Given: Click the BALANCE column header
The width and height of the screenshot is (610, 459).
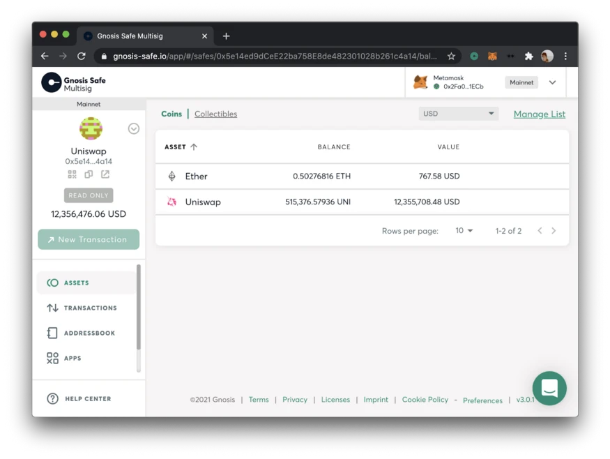Looking at the screenshot, I should tap(334, 146).
